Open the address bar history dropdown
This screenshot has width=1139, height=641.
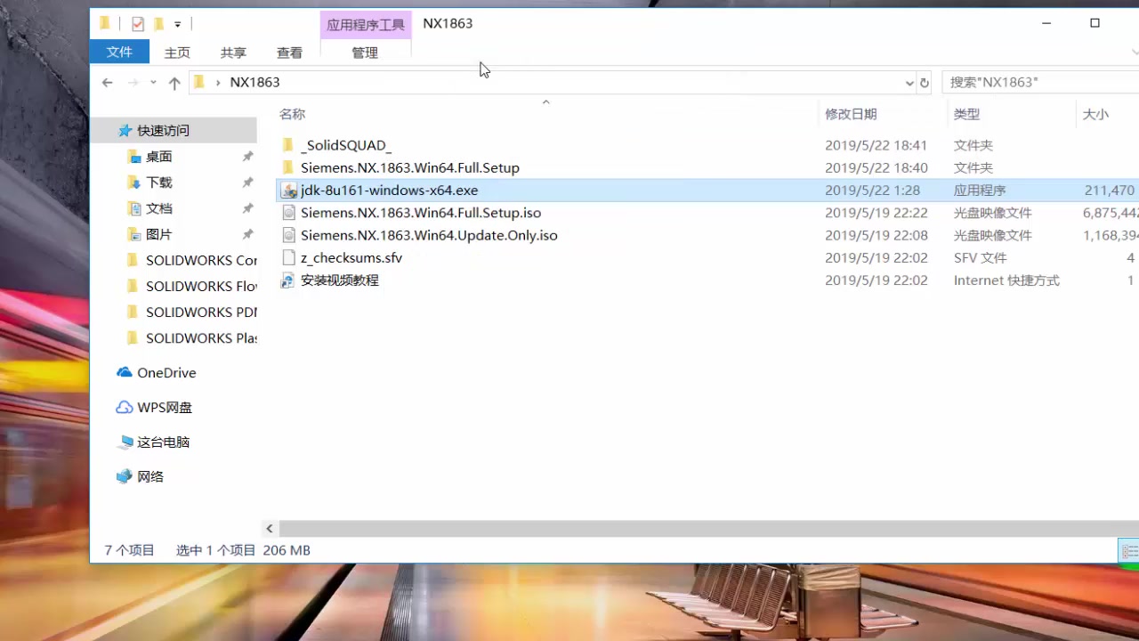909,82
